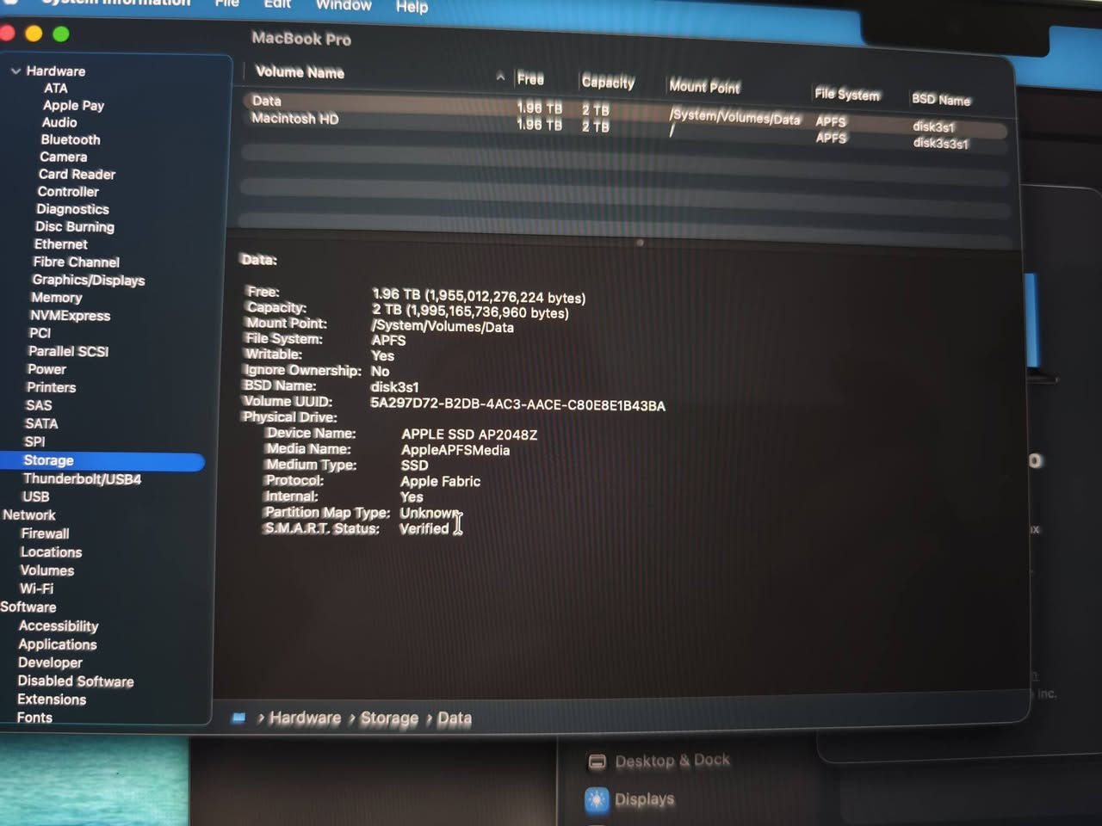Select USB in the sidebar
The height and width of the screenshot is (826, 1102).
pos(35,496)
